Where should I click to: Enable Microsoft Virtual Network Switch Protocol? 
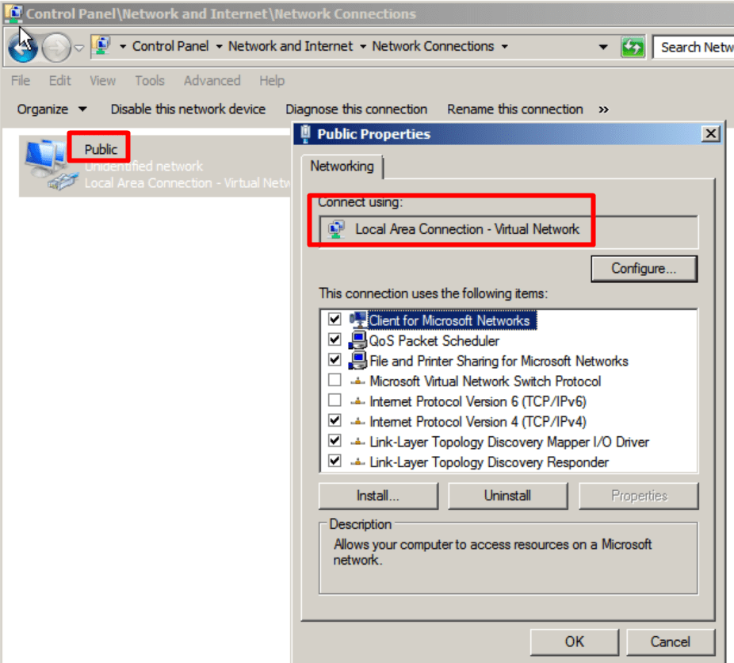(335, 380)
